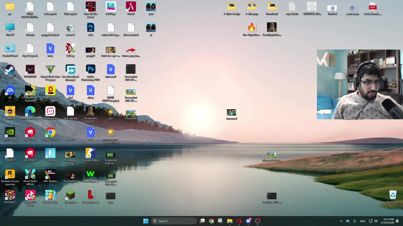The width and height of the screenshot is (403, 226).
Task: Open the Windows Start menu
Action: click(x=145, y=221)
